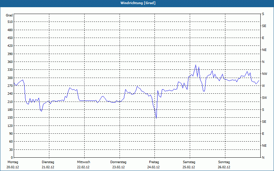Click the 210 degree axis label
Viewport: 274px width, 171px height.
pos(10,102)
